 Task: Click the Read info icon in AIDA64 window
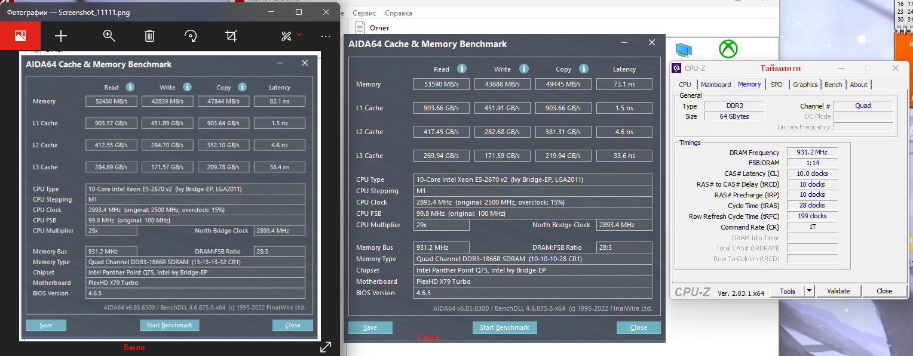pos(462,69)
